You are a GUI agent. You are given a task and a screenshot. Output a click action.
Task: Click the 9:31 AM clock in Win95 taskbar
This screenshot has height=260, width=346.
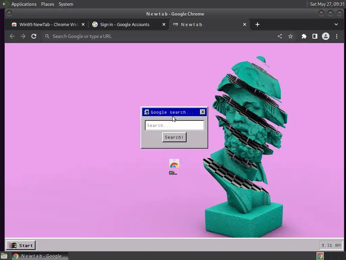tap(331, 245)
